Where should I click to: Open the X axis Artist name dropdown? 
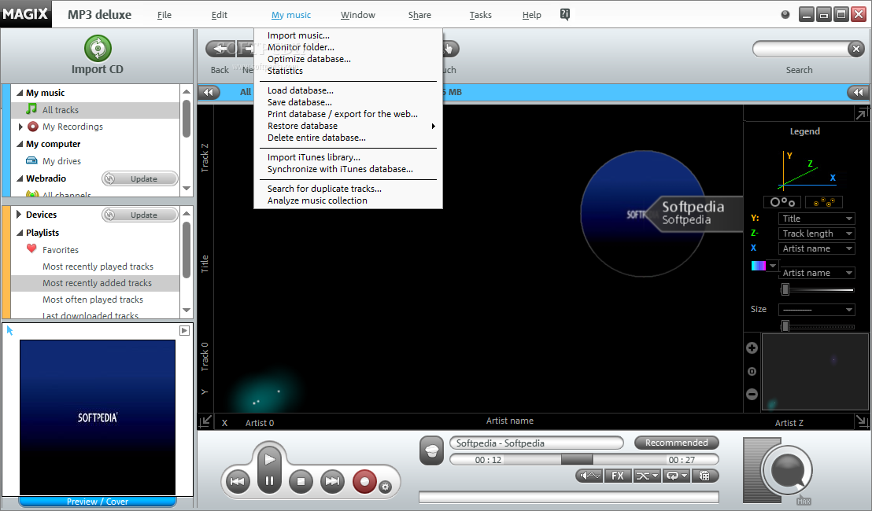(x=816, y=248)
